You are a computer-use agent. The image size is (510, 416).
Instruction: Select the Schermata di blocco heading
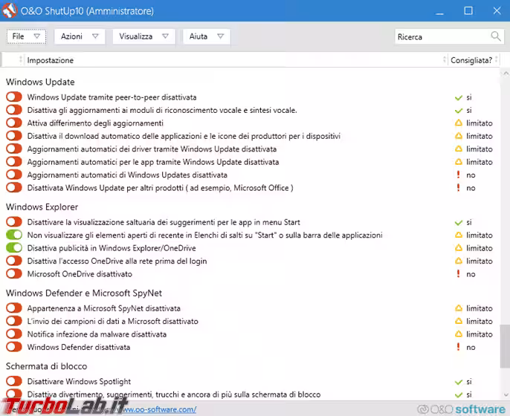click(47, 366)
